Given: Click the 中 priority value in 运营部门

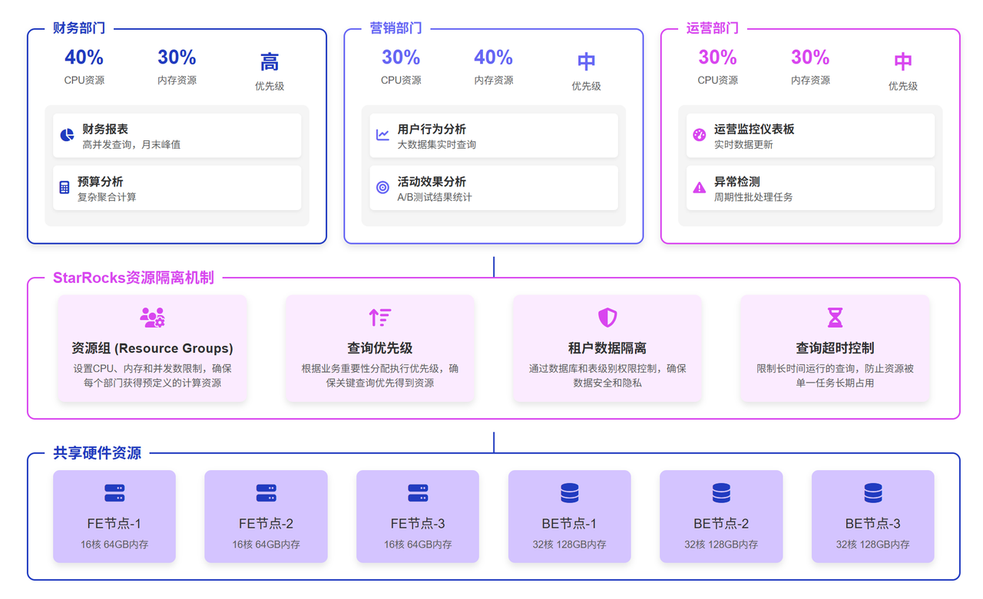Looking at the screenshot, I should [903, 61].
